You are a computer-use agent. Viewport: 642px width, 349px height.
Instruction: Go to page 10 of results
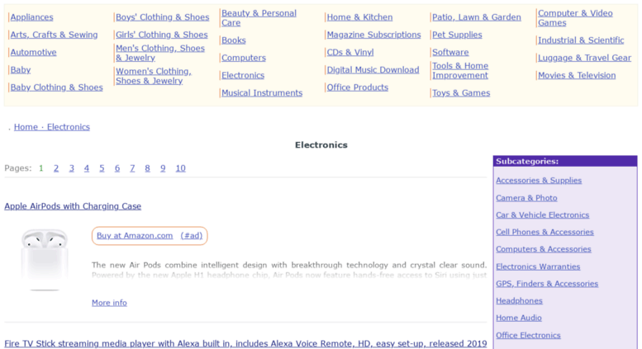click(x=181, y=168)
